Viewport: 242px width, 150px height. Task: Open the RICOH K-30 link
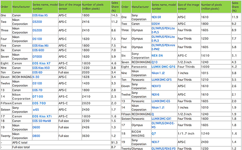point(35,77)
